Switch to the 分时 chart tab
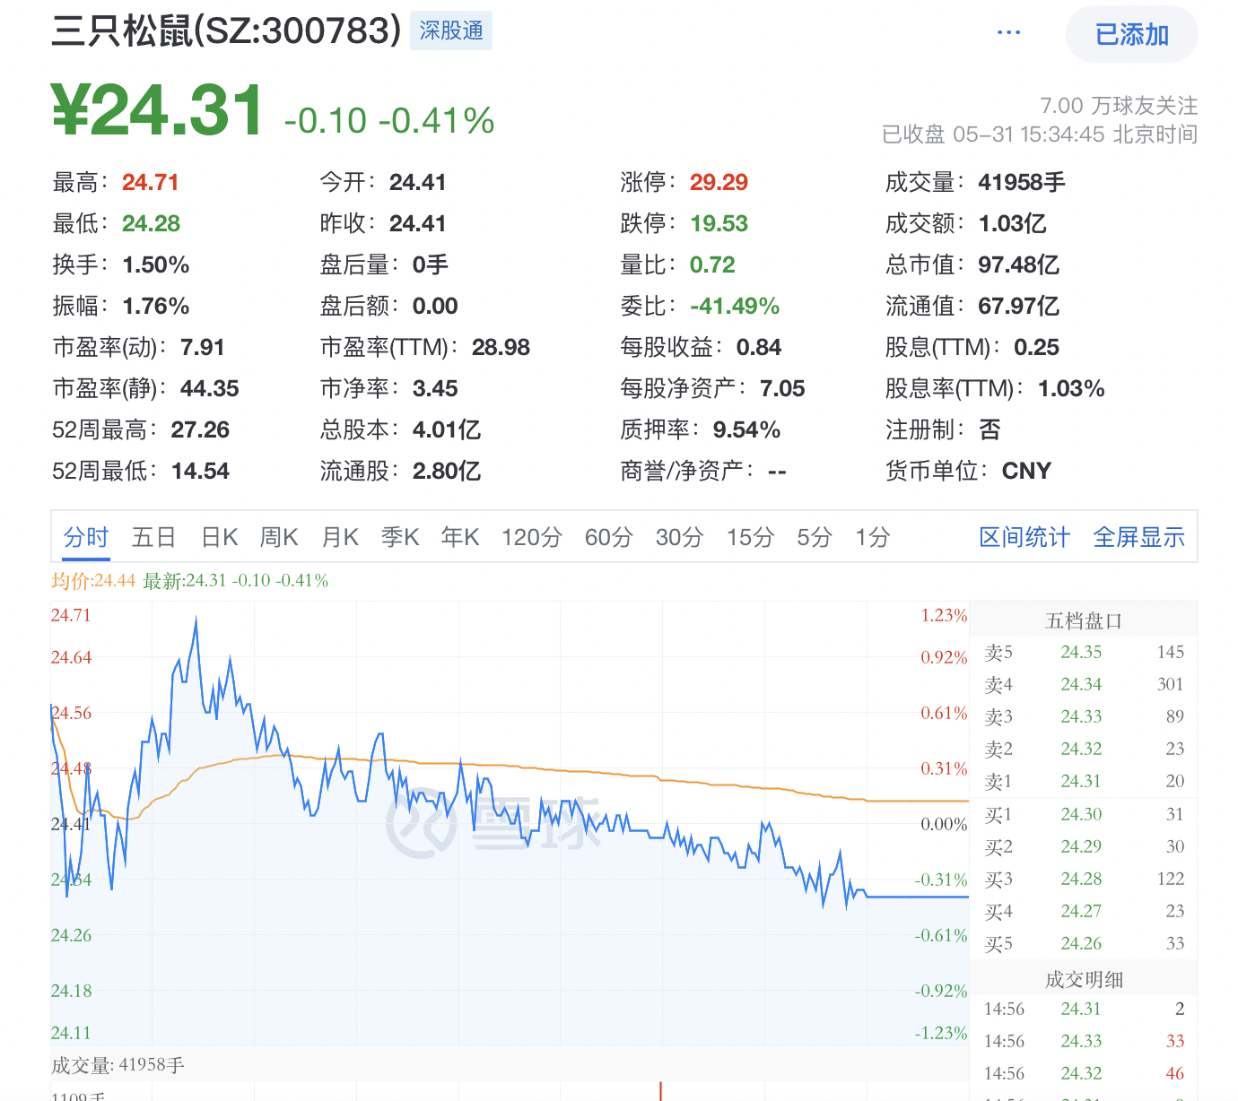Screen dimensions: 1238x1101 tap(86, 537)
